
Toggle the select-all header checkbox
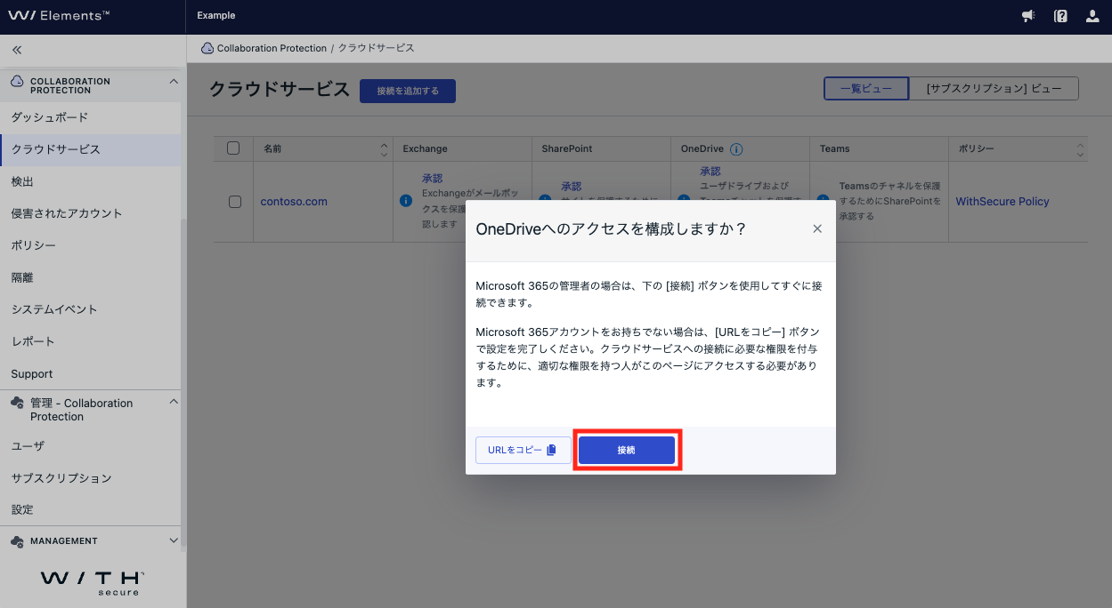pyautogui.click(x=233, y=148)
